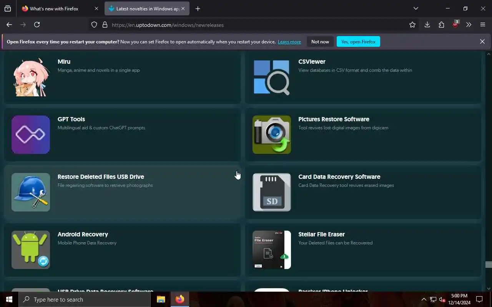492x307 pixels.
Task: Click 'Multilingual aid & custom ChatGPT prompts' text
Action: pos(101,127)
